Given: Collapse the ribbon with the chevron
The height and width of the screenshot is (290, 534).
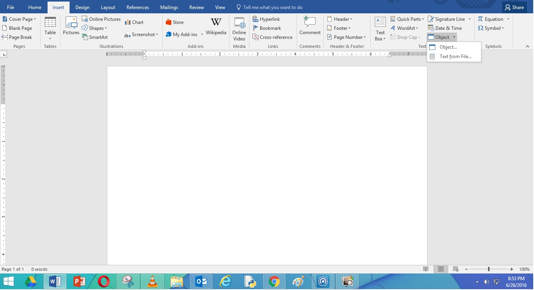Looking at the screenshot, I should pyautogui.click(x=527, y=46).
